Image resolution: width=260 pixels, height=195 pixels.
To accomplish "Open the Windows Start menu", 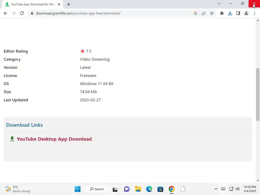I will click(78, 189).
